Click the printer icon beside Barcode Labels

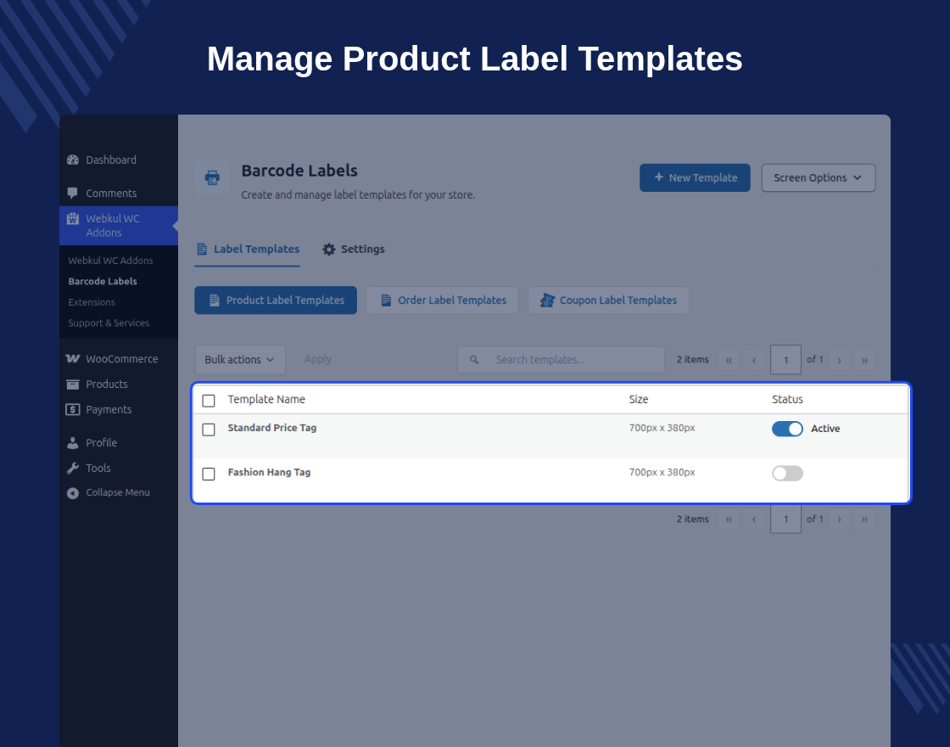(212, 177)
